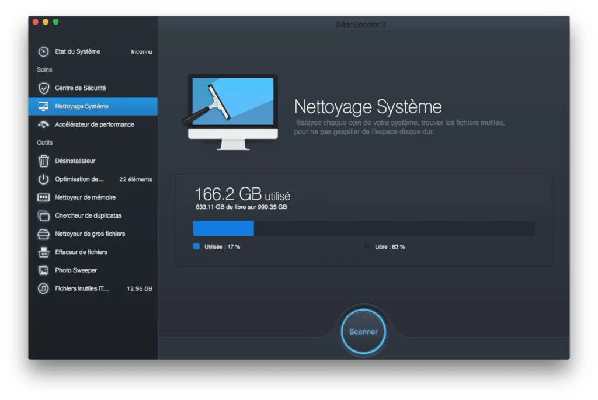This screenshot has width=598, height=400.
Task: Open Nettoyeur de mémoire via its memory icon
Action: [44, 197]
